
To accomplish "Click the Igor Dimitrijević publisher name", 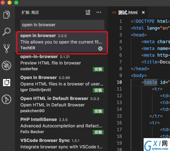I will click(x=36, y=90).
